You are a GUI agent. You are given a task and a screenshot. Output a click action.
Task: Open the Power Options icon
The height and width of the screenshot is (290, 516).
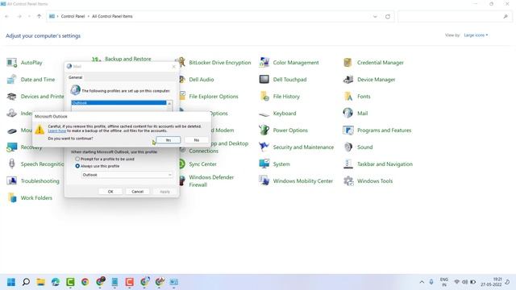[x=264, y=130]
